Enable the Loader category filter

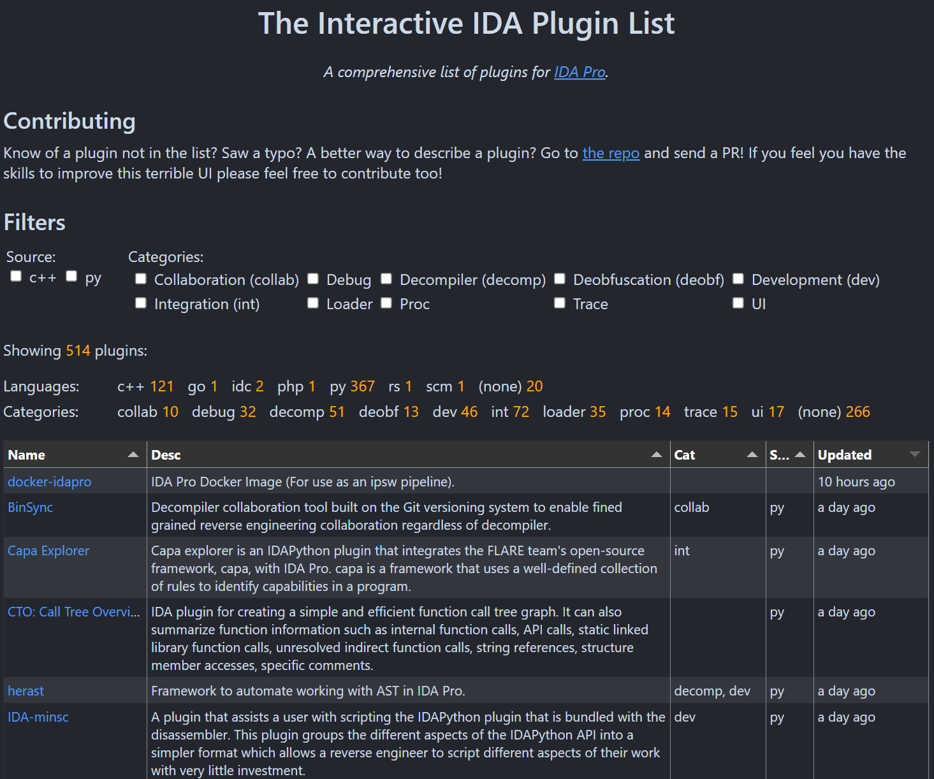pos(313,303)
